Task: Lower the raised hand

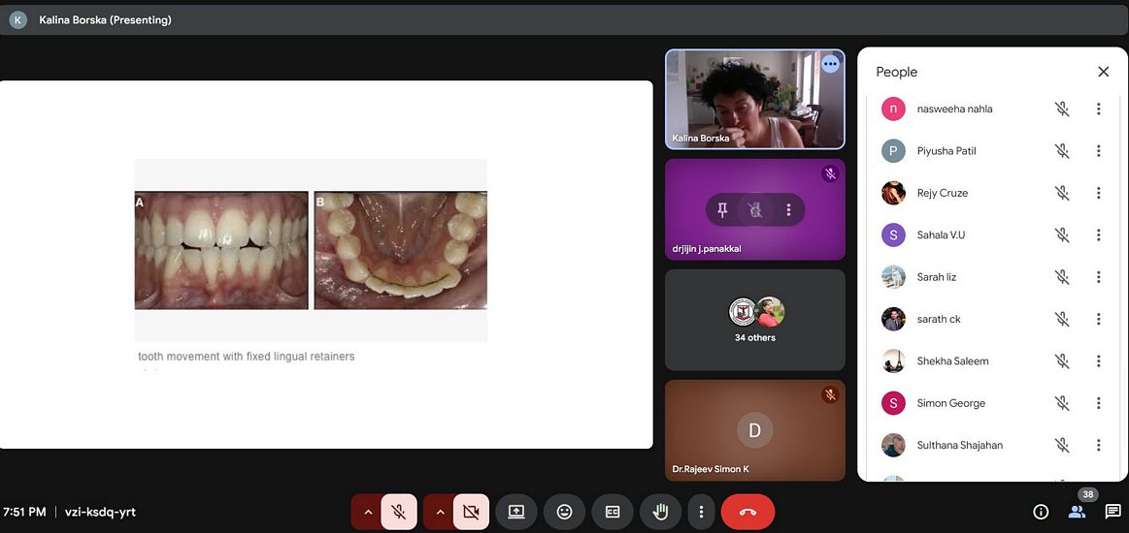Action: click(x=660, y=513)
